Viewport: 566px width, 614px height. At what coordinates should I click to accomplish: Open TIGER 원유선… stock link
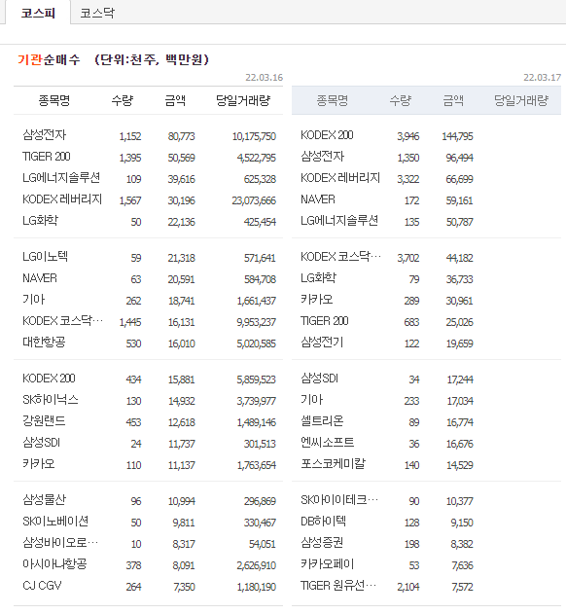pyautogui.click(x=338, y=586)
